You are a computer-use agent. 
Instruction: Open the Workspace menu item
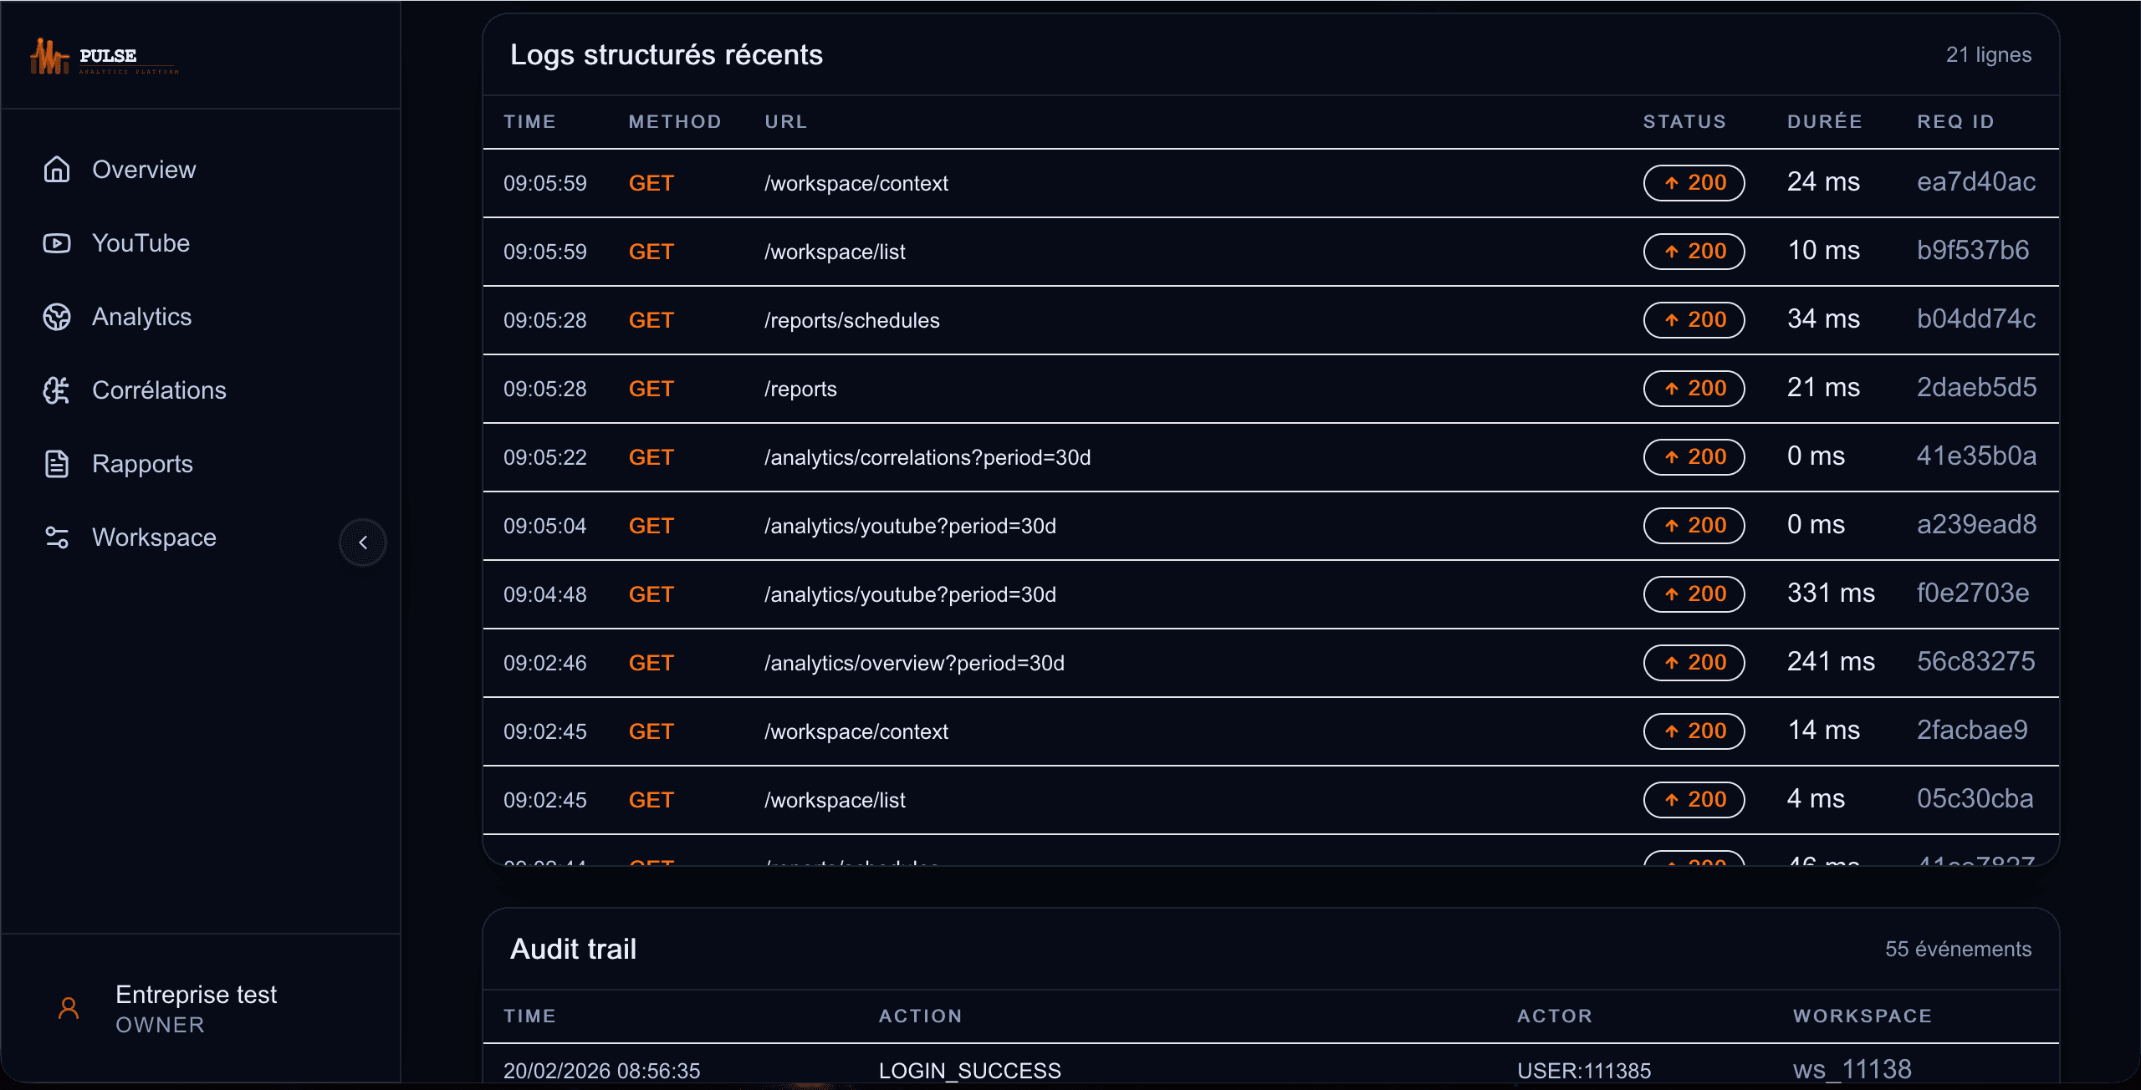(154, 537)
